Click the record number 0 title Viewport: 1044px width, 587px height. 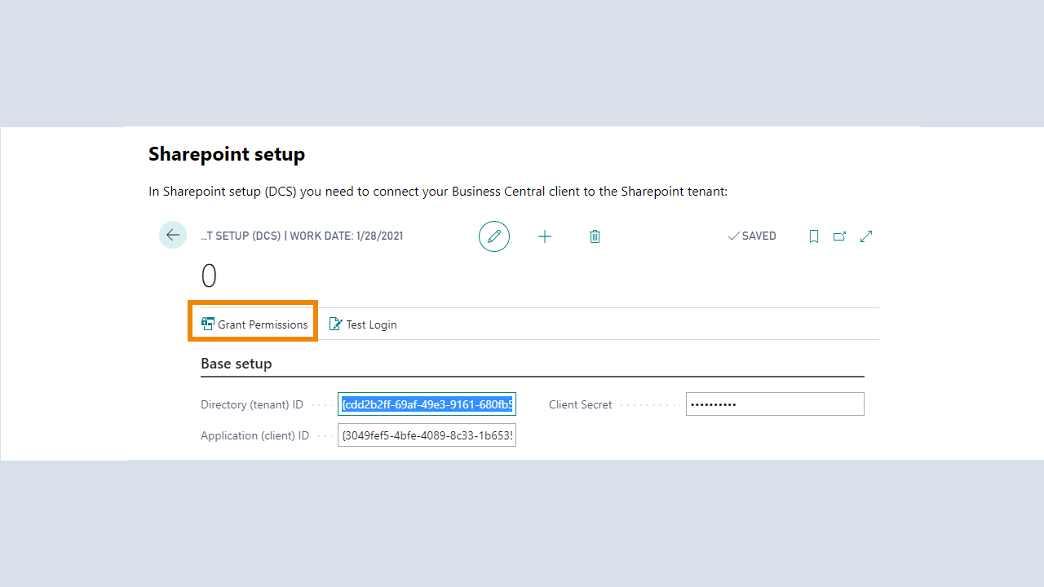209,276
